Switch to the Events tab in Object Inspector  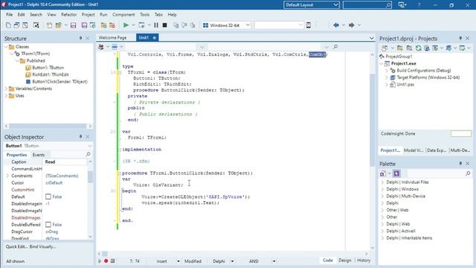click(39, 155)
